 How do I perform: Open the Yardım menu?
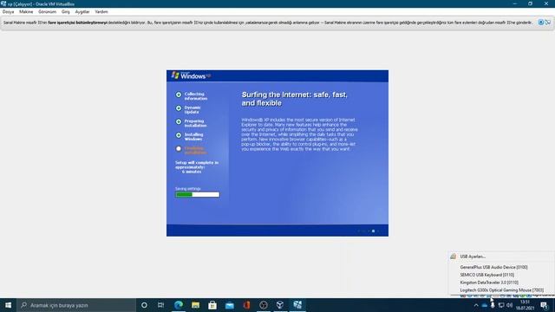point(101,11)
